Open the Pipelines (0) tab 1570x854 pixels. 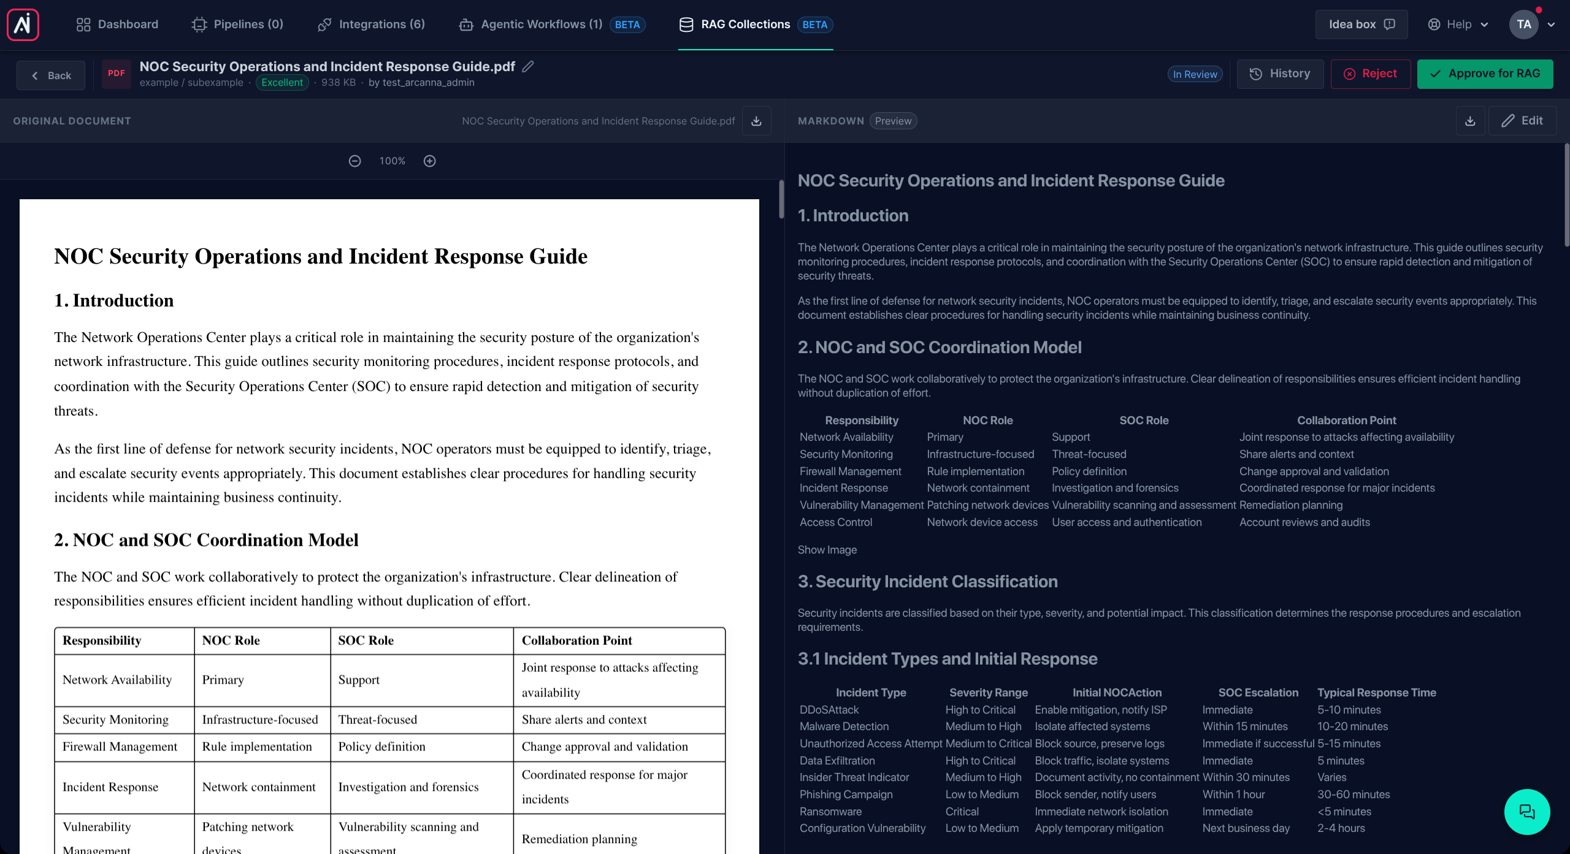point(237,25)
